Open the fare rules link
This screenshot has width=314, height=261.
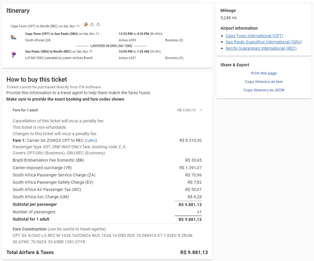pos(91,140)
